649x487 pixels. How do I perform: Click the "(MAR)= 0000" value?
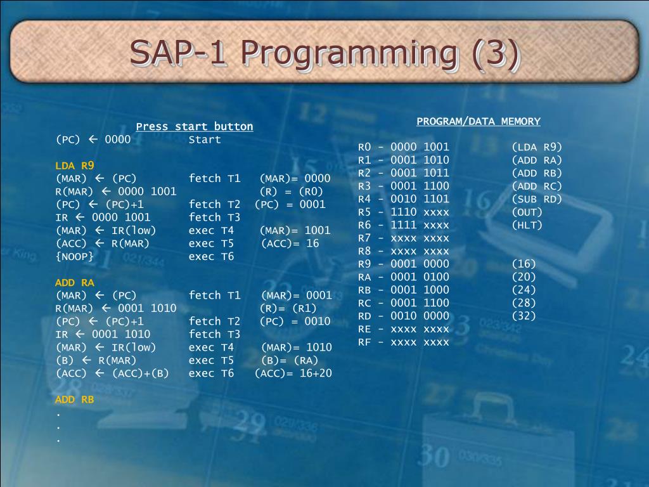[295, 178]
